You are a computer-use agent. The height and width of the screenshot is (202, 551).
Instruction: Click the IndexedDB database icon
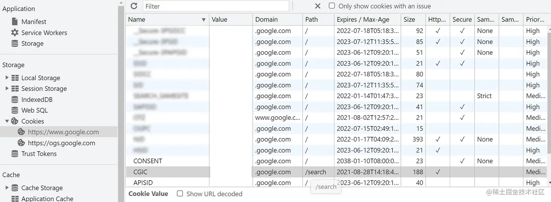15,99
